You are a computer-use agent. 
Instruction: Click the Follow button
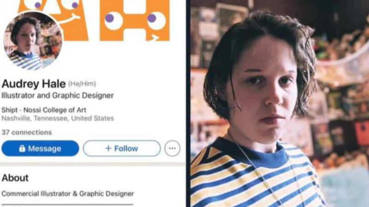[122, 148]
